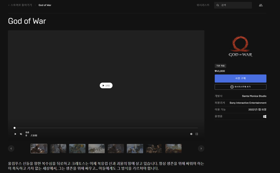Play the 2:52 trailer center button
The height and width of the screenshot is (173, 280).
106,85
